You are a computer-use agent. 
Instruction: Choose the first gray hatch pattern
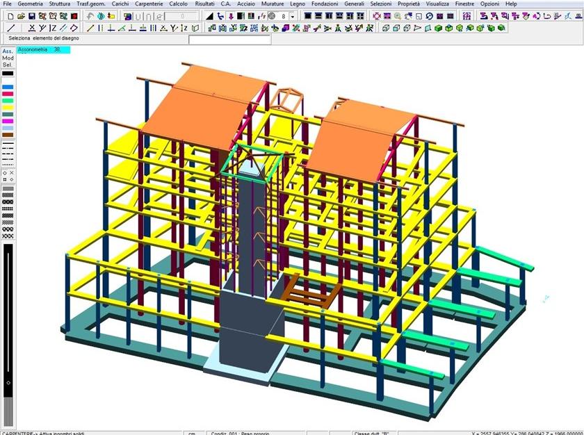click(8, 188)
